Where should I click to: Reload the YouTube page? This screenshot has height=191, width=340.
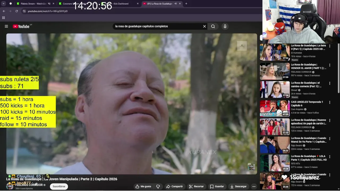pyautogui.click(x=16, y=11)
